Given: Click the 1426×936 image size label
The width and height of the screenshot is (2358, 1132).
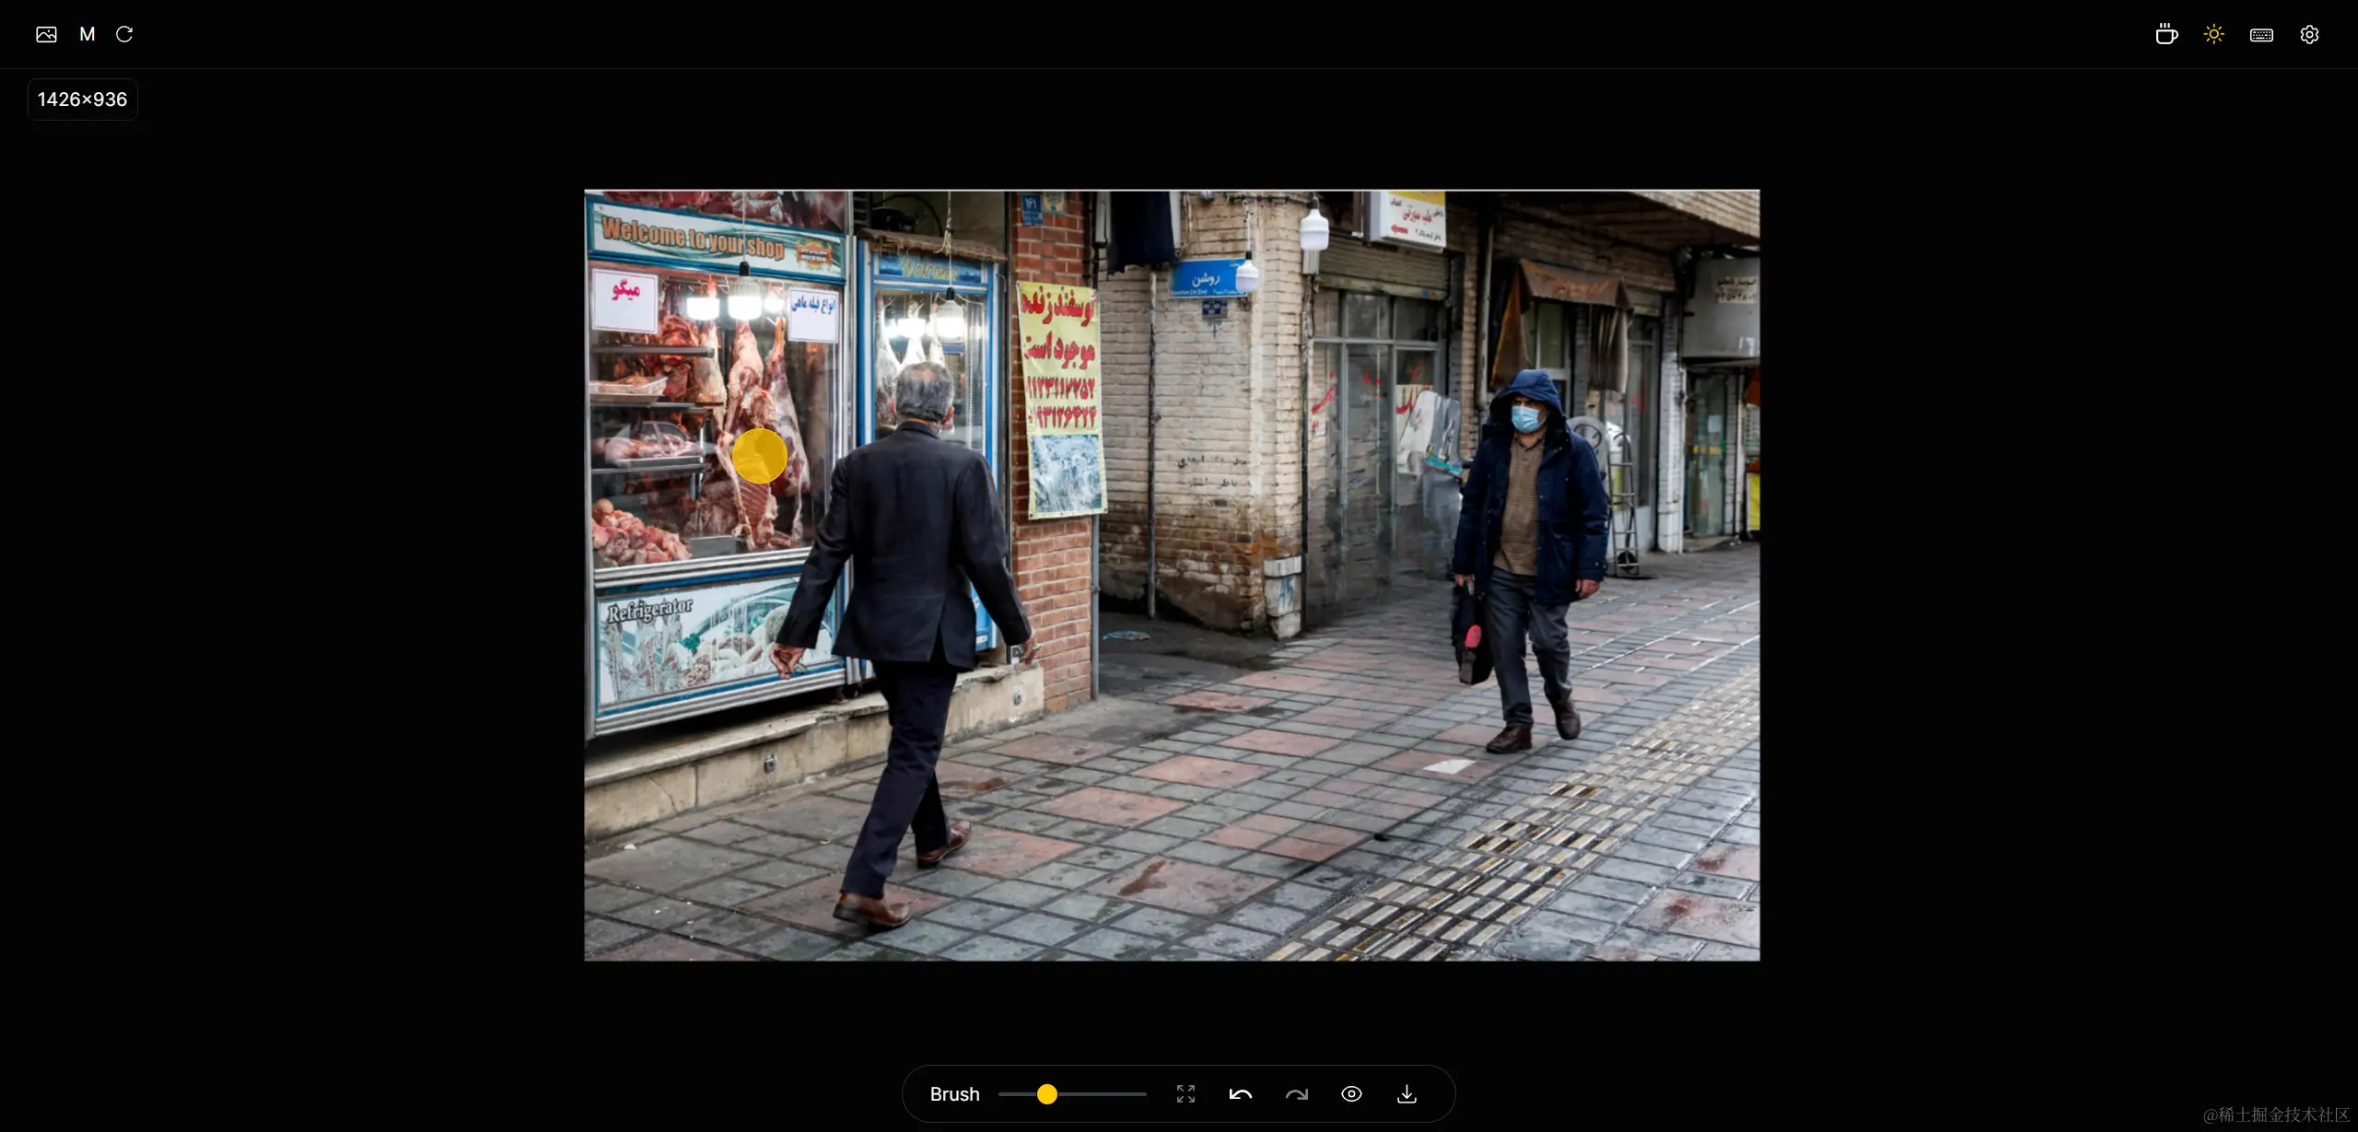Looking at the screenshot, I should pyautogui.click(x=82, y=99).
